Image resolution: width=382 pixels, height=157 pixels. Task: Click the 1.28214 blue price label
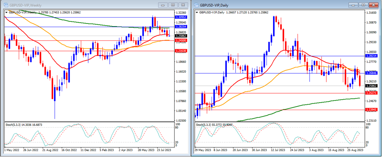(x=371, y=56)
